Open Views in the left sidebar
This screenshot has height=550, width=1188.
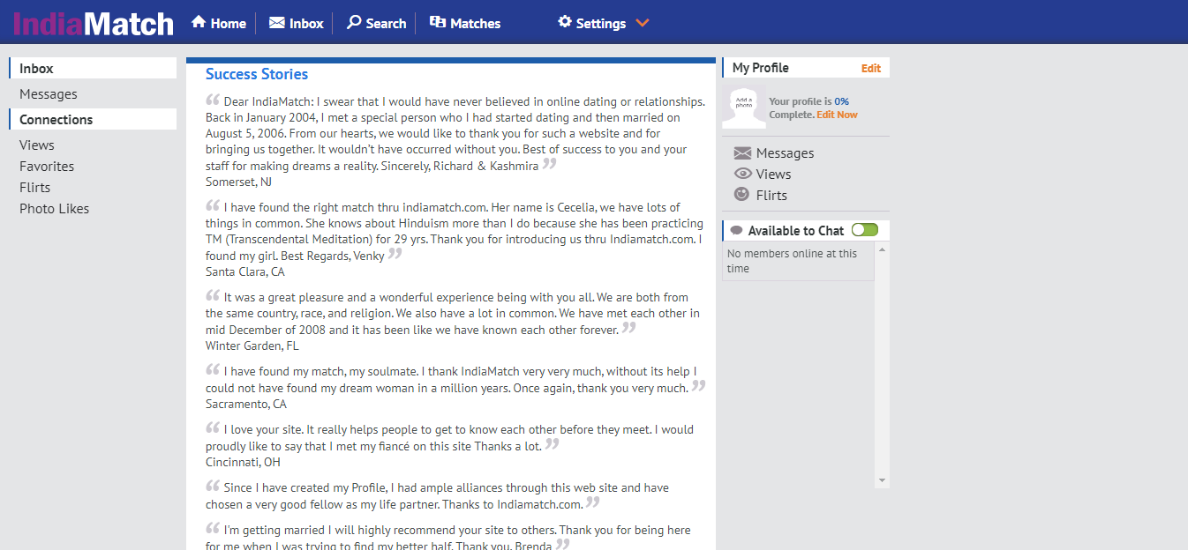37,145
